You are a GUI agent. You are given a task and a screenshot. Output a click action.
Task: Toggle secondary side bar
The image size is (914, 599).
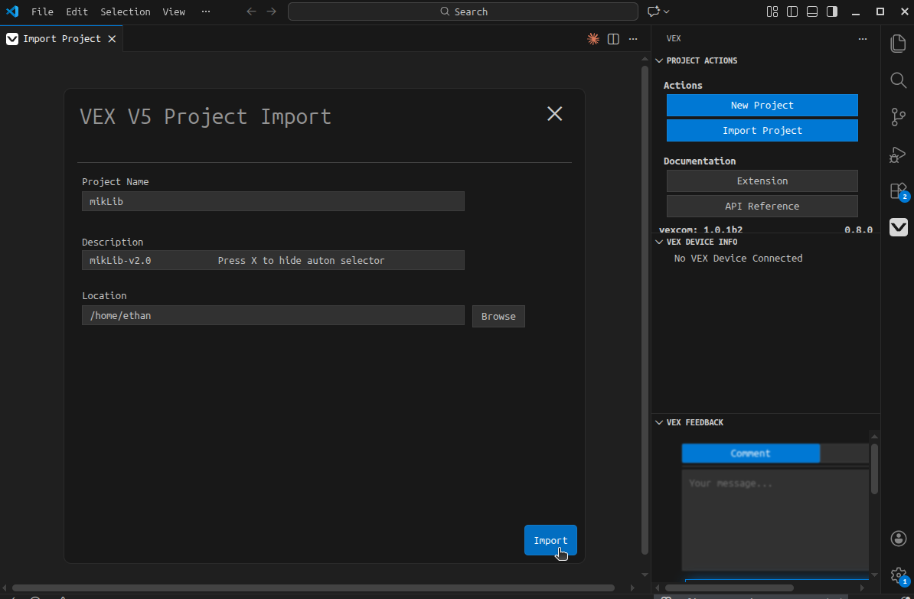point(832,11)
